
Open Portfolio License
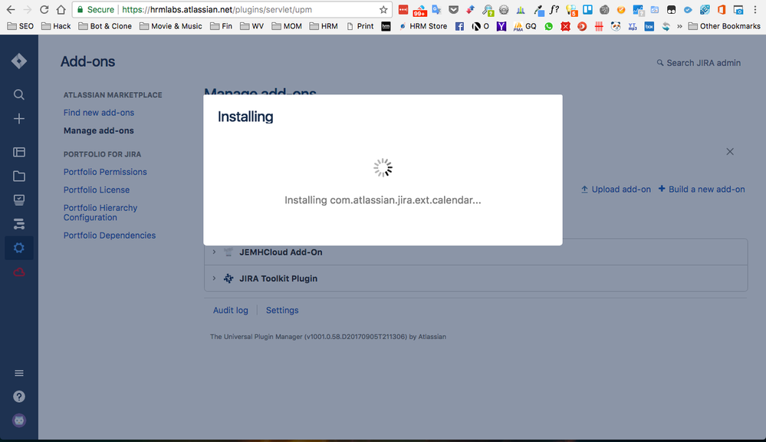pyautogui.click(x=97, y=190)
